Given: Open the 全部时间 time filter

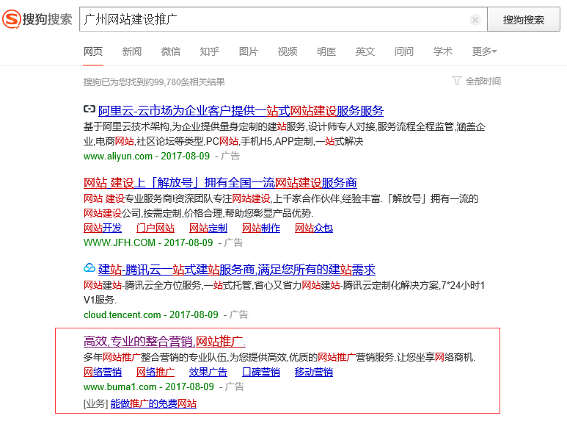Looking at the screenshot, I should coord(483,82).
